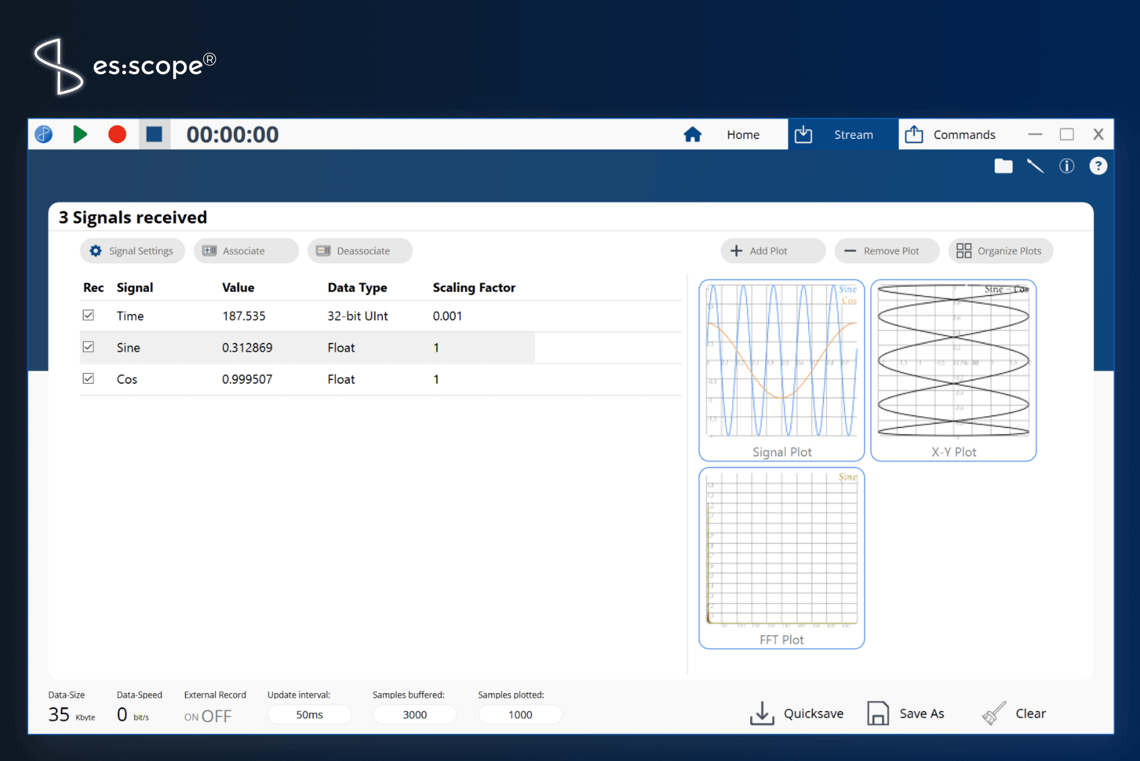This screenshot has height=761, width=1140.
Task: Toggle the Sine signal record checkbox
Action: click(88, 346)
